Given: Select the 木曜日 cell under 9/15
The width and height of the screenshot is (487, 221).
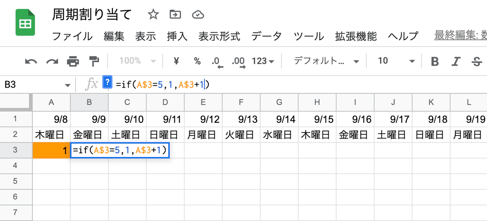Looking at the screenshot, I should point(317,135).
